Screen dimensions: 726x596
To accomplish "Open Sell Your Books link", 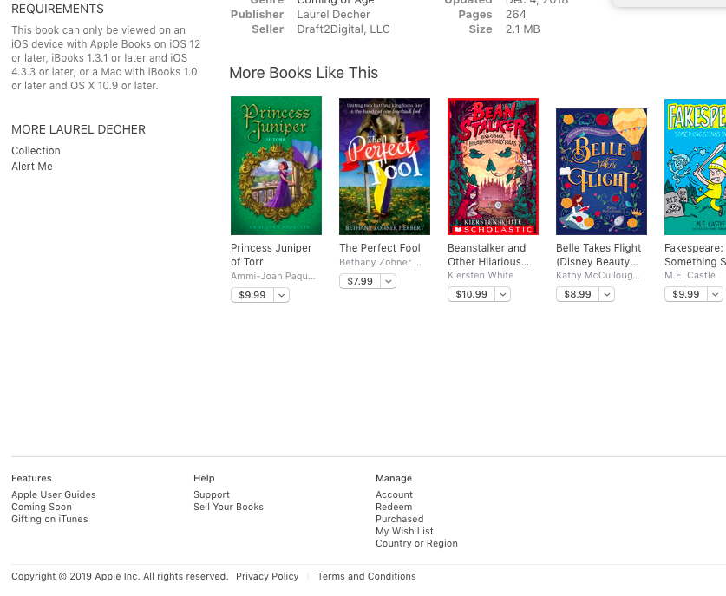I will (228, 507).
